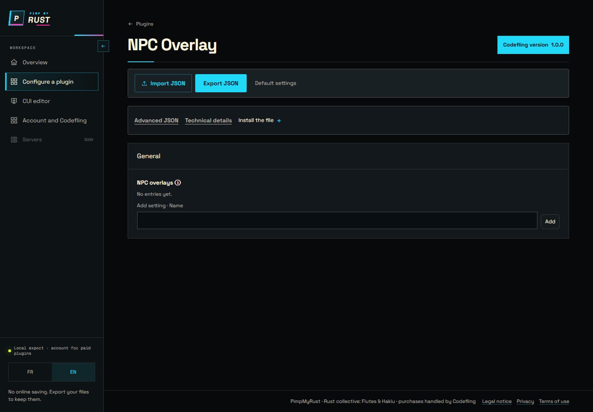Switch language to EN

tap(73, 372)
